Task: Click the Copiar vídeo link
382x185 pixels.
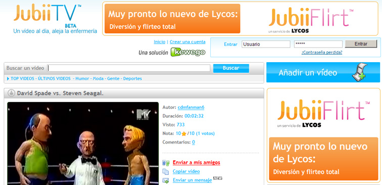Action: [x=186, y=171]
